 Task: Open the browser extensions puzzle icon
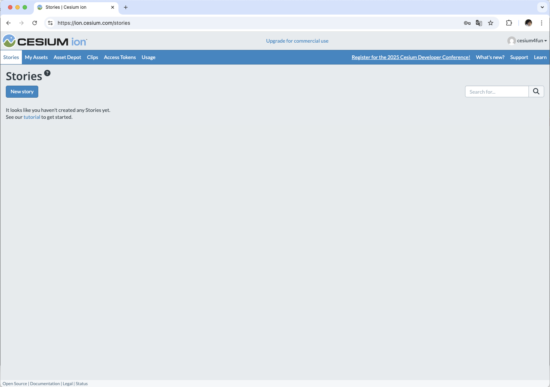tap(509, 23)
